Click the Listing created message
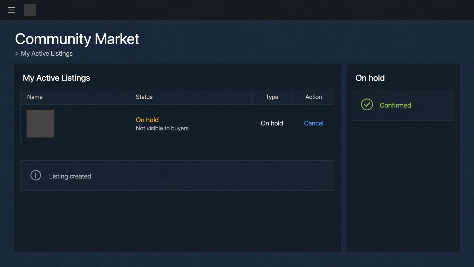This screenshot has width=474, height=267. tap(70, 176)
